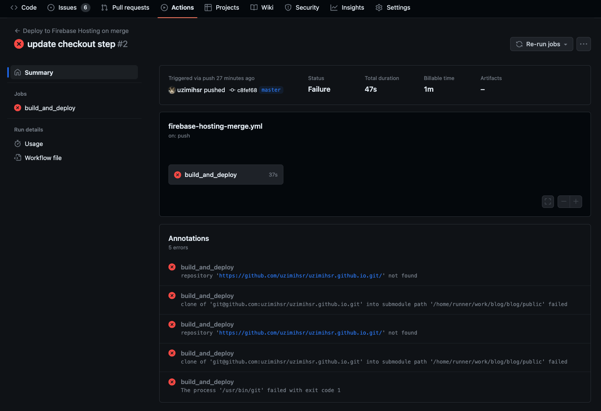Click 'The process /usr/bin/git failed' message
Screen dimensions: 601x411
click(x=261, y=390)
